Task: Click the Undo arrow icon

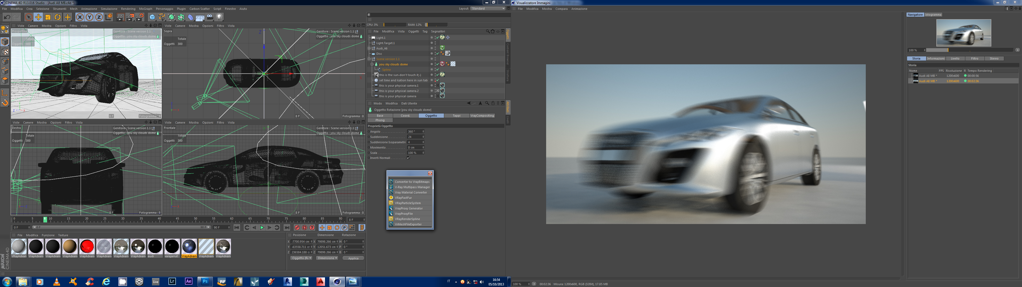Action: tap(7, 17)
